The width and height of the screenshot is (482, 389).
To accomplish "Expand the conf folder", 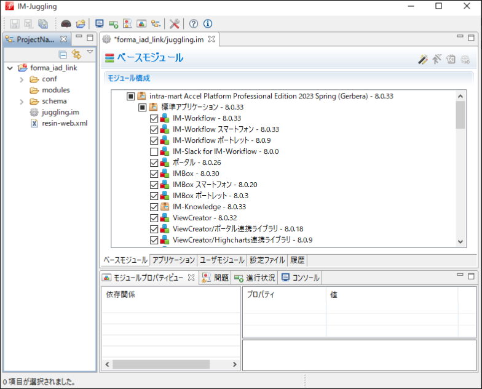I will [x=22, y=79].
